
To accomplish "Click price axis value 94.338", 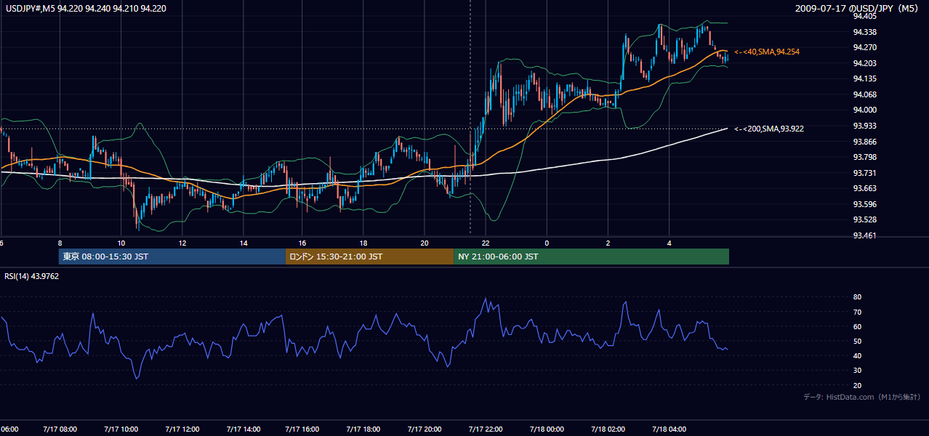I will pos(864,32).
